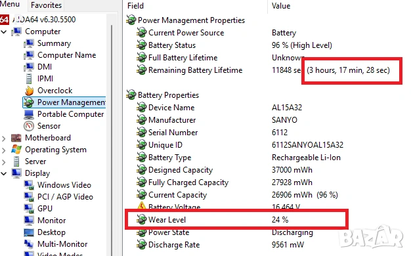411x256 pixels.
Task: Select the Remaining Battery Lifetime field
Action: pyautogui.click(x=195, y=70)
